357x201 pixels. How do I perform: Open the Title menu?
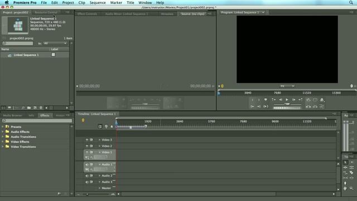130,2
